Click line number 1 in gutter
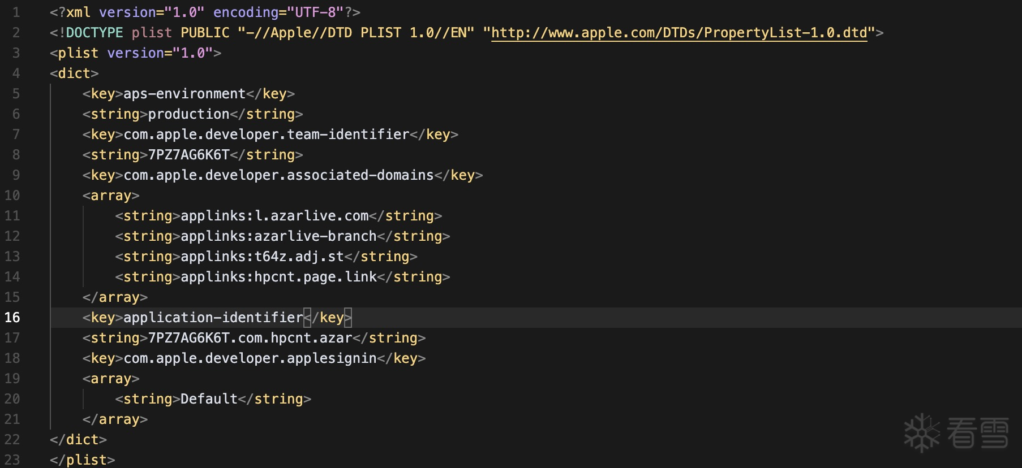The height and width of the screenshot is (468, 1022). tap(16, 12)
